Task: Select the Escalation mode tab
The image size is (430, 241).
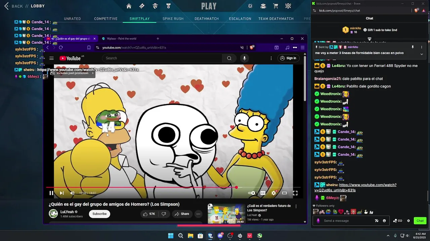Action: point(240,19)
